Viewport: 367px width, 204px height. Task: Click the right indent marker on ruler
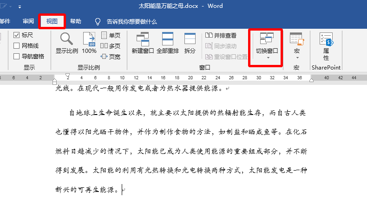click(x=311, y=80)
